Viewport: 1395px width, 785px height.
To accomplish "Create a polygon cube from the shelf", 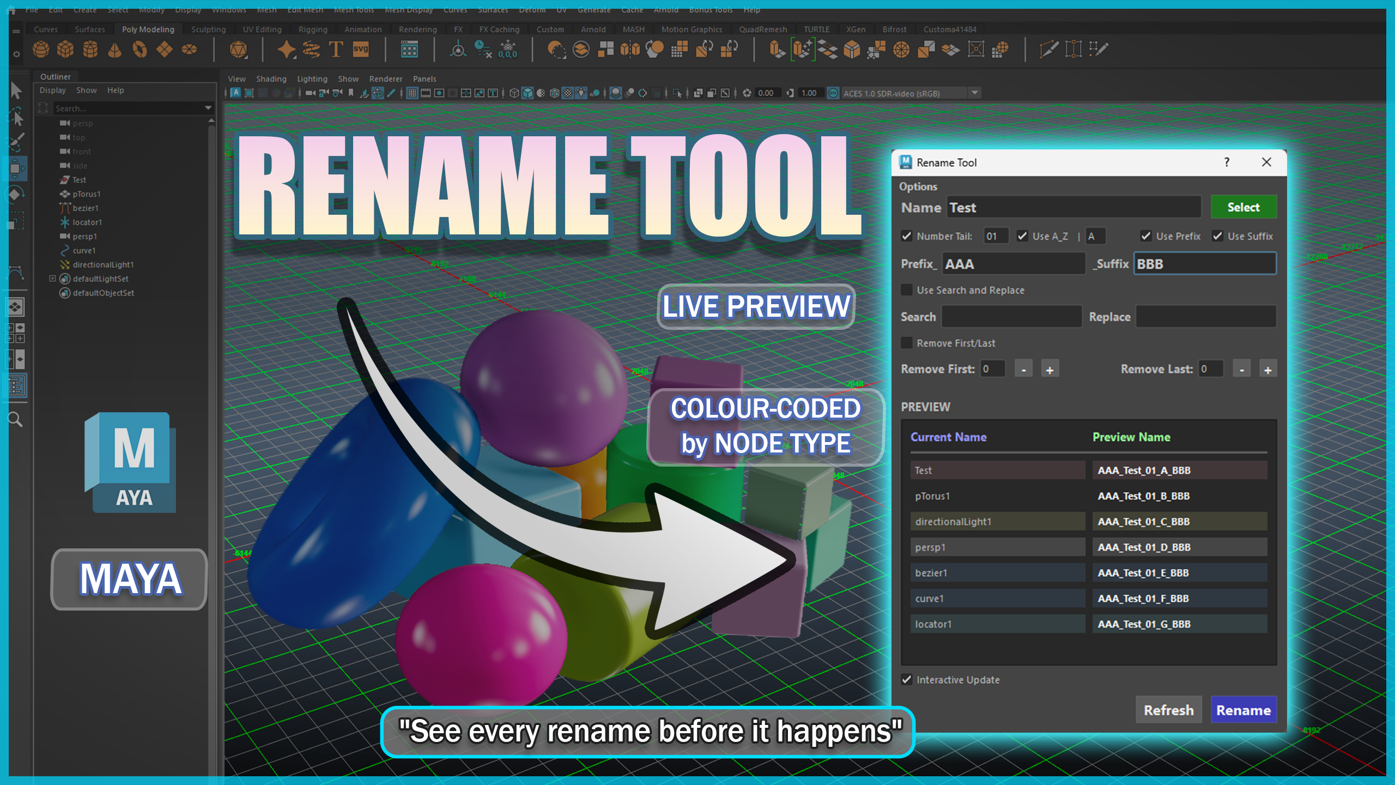I will pos(65,50).
